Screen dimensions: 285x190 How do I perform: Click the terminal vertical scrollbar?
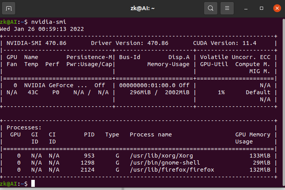click(283, 102)
